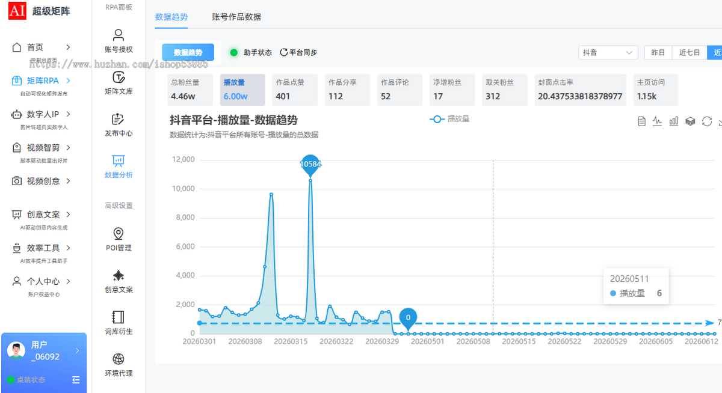Open 词库衍生 word library
722x393 pixels.
tap(119, 323)
